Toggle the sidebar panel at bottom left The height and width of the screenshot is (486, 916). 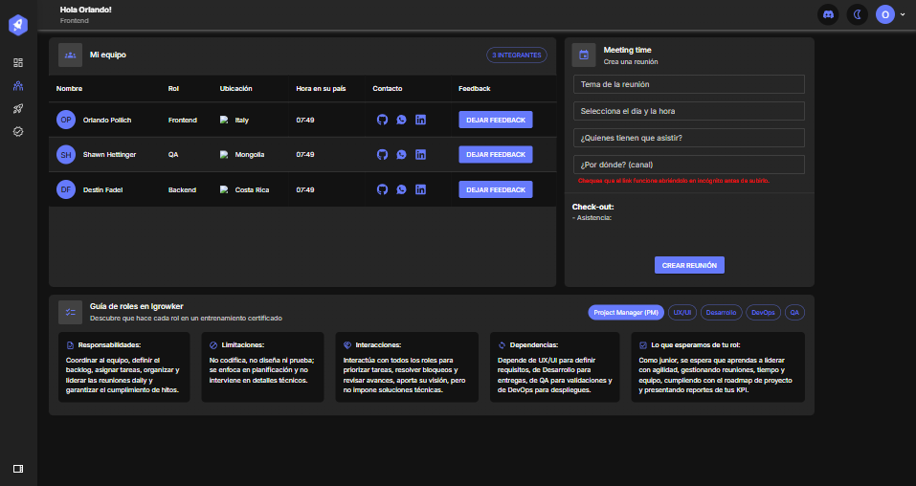click(18, 468)
